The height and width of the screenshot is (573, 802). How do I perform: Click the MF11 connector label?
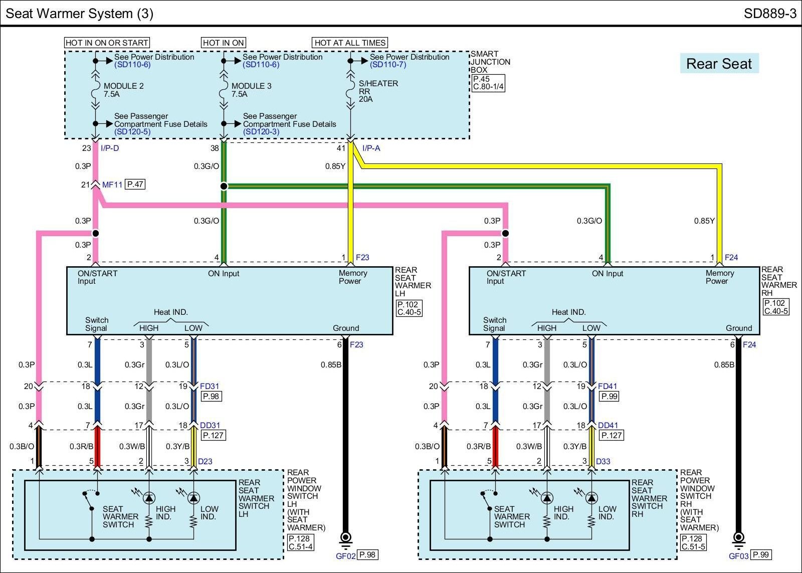[112, 184]
